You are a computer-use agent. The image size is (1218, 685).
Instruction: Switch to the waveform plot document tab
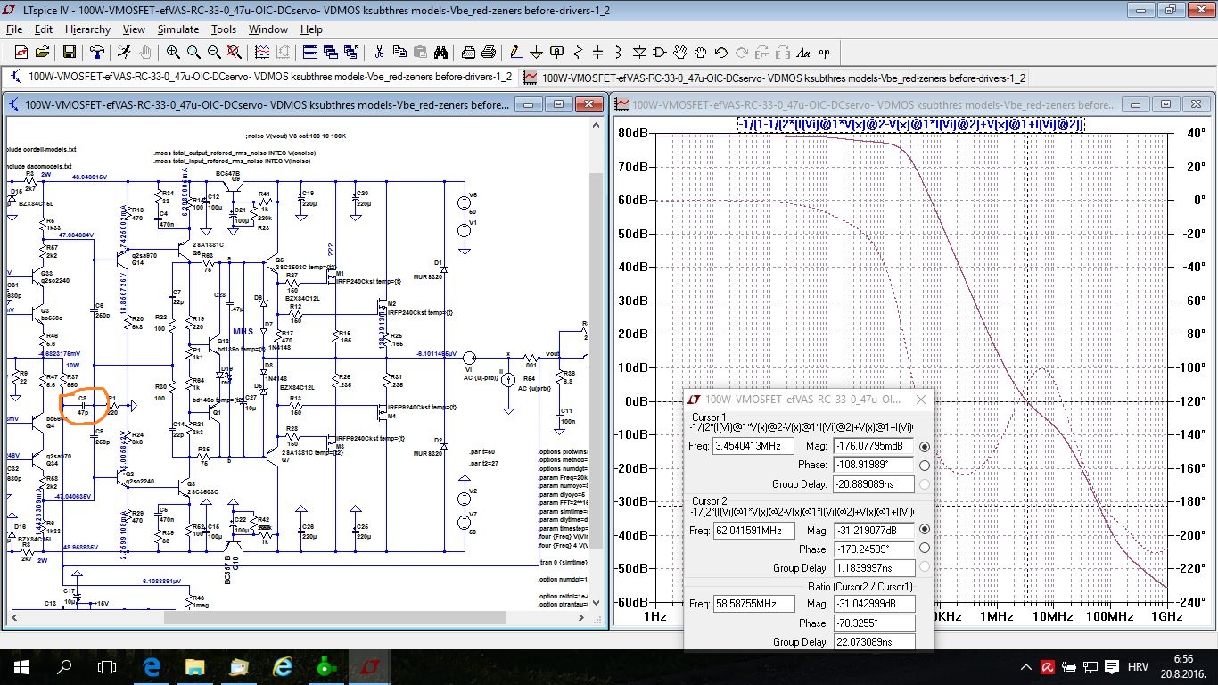point(774,78)
